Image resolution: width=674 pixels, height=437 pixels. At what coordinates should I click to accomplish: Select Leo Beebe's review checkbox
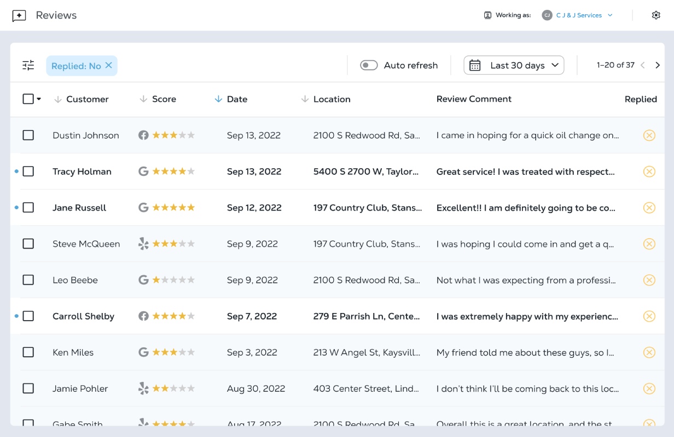(x=28, y=280)
